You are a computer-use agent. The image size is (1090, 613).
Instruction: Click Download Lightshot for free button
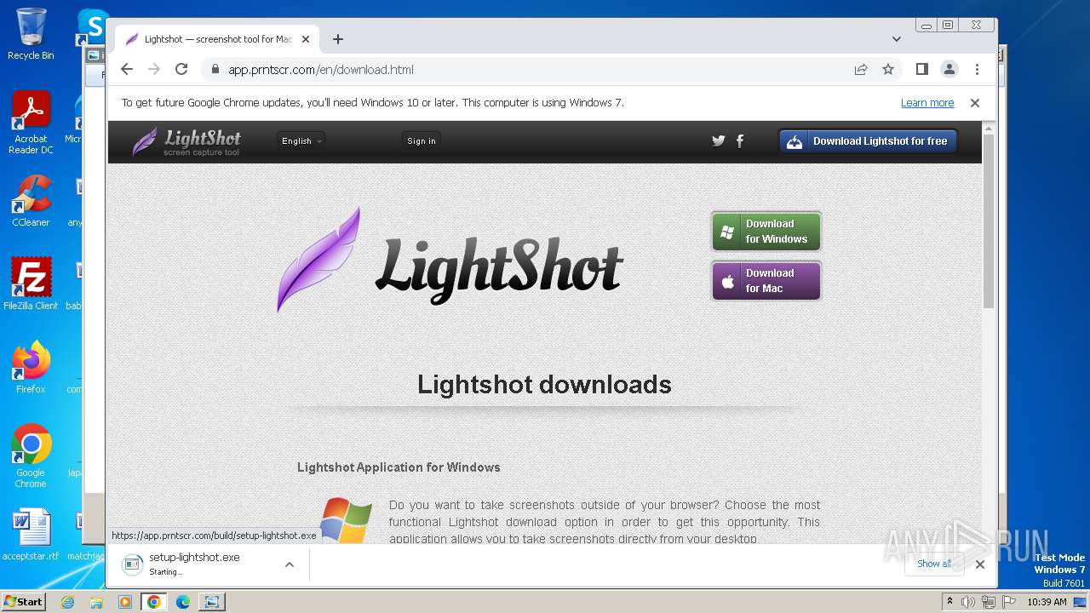tap(868, 141)
